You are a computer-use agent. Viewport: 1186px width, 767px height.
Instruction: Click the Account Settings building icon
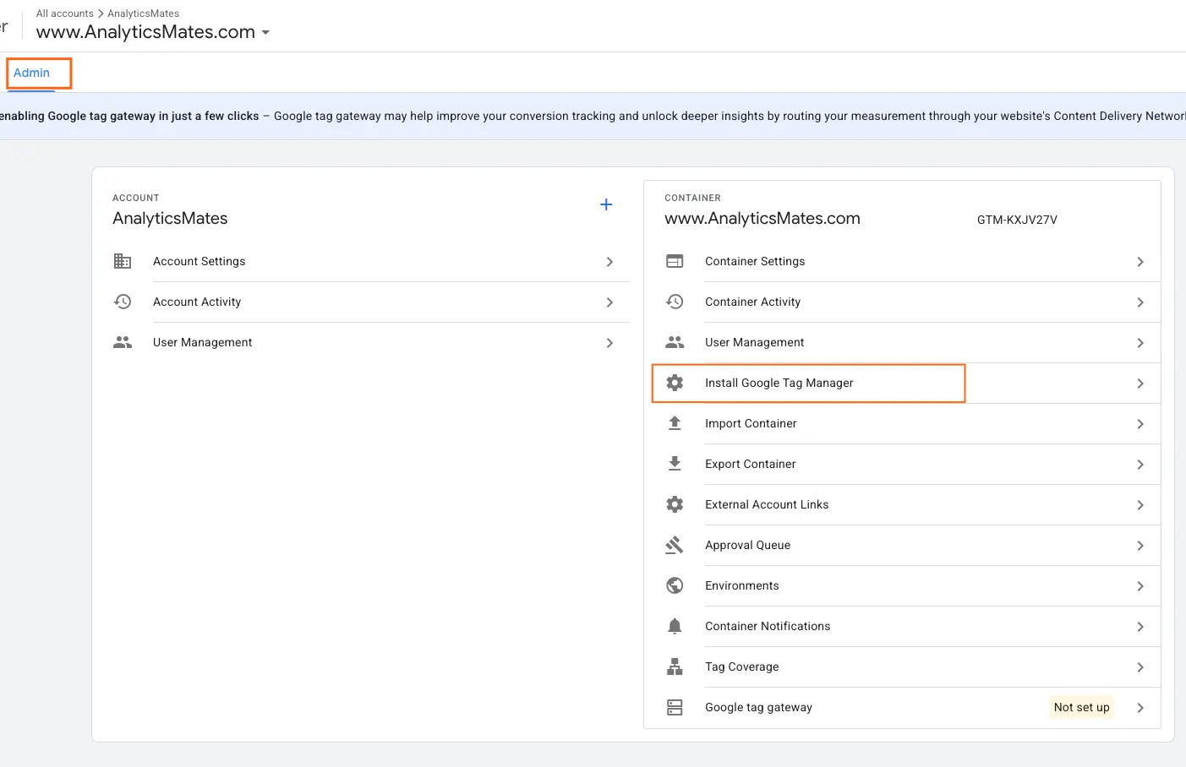(123, 261)
